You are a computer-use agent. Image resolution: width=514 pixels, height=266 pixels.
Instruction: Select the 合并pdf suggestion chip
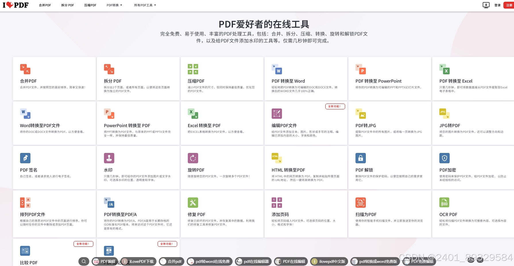pyautogui.click(x=171, y=261)
